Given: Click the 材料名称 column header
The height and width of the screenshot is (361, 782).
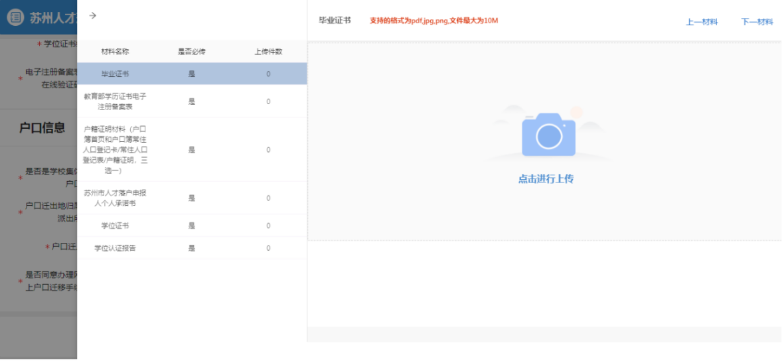Looking at the screenshot, I should click(115, 52).
